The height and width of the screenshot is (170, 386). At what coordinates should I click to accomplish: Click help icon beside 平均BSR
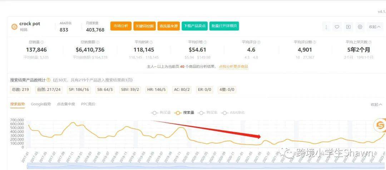tap(151, 42)
